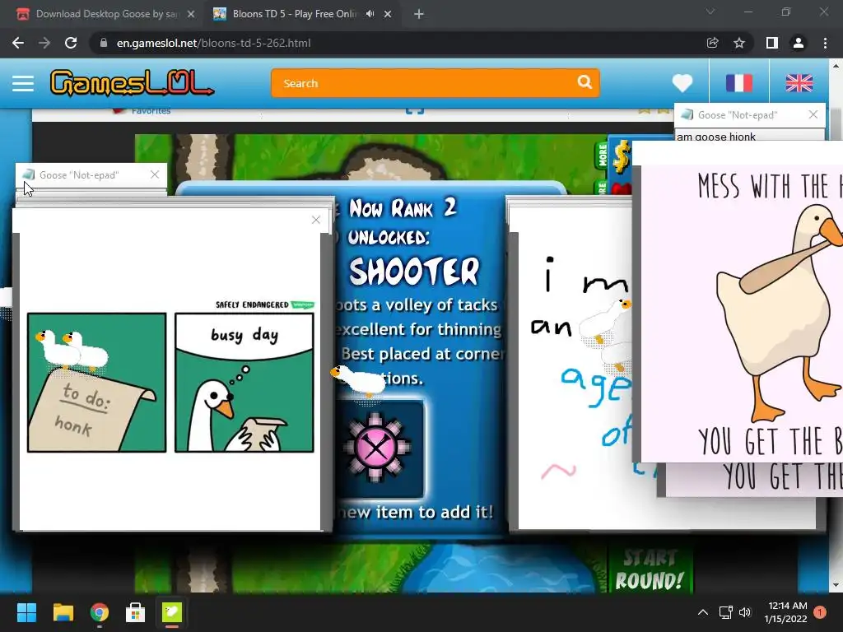
Task: Go back to the previous browser page
Action: [x=18, y=43]
